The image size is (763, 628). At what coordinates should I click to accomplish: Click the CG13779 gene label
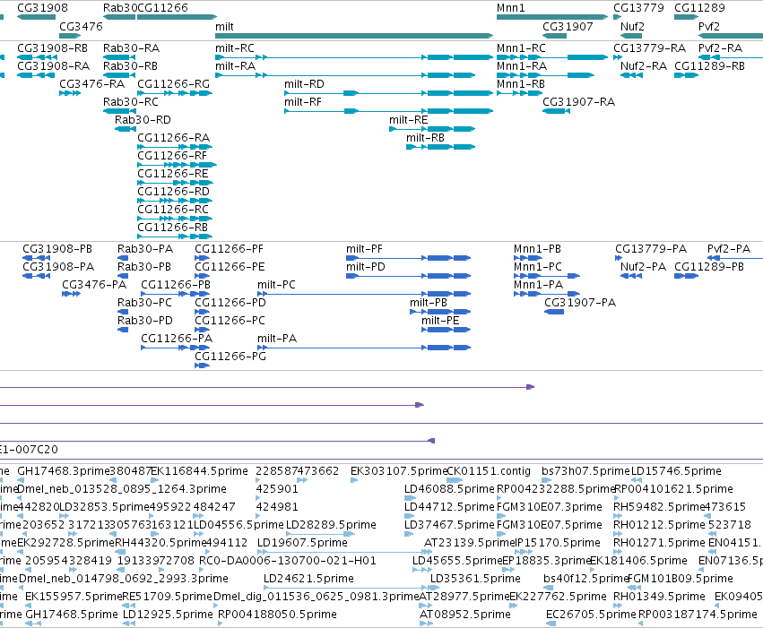point(638,8)
